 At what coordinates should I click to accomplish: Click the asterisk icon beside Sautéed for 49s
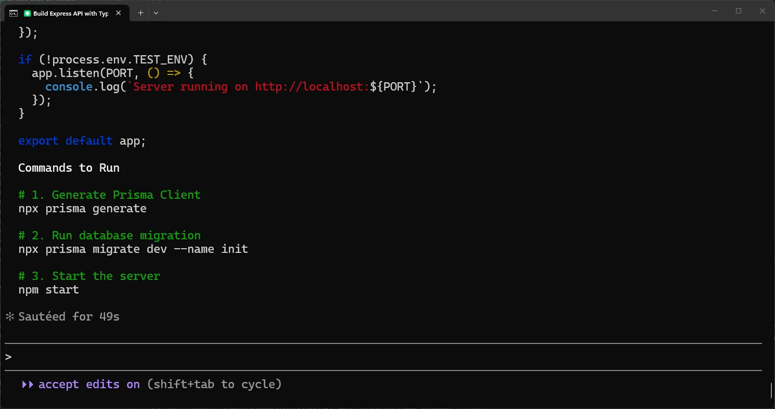click(10, 316)
